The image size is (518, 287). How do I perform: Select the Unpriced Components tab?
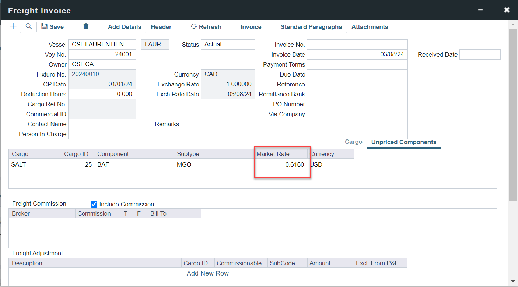(403, 142)
